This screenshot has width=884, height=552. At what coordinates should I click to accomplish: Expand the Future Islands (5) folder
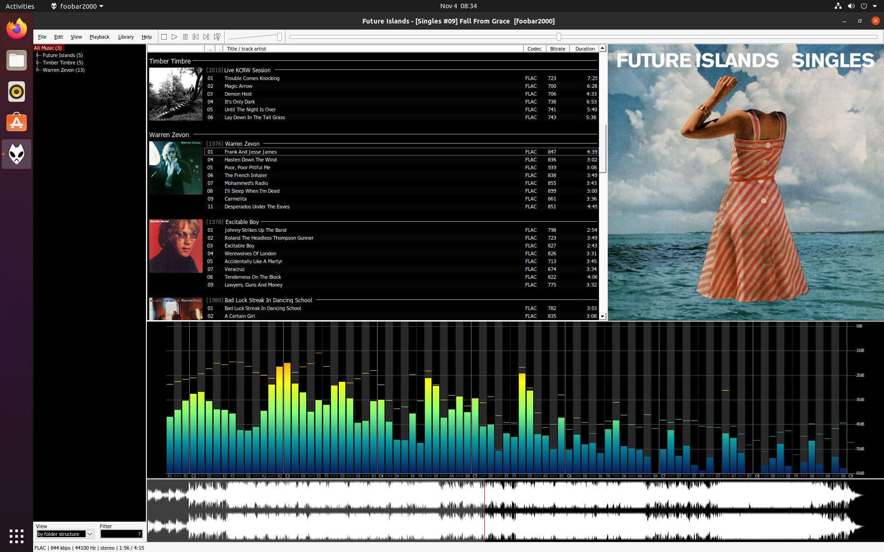coord(38,55)
